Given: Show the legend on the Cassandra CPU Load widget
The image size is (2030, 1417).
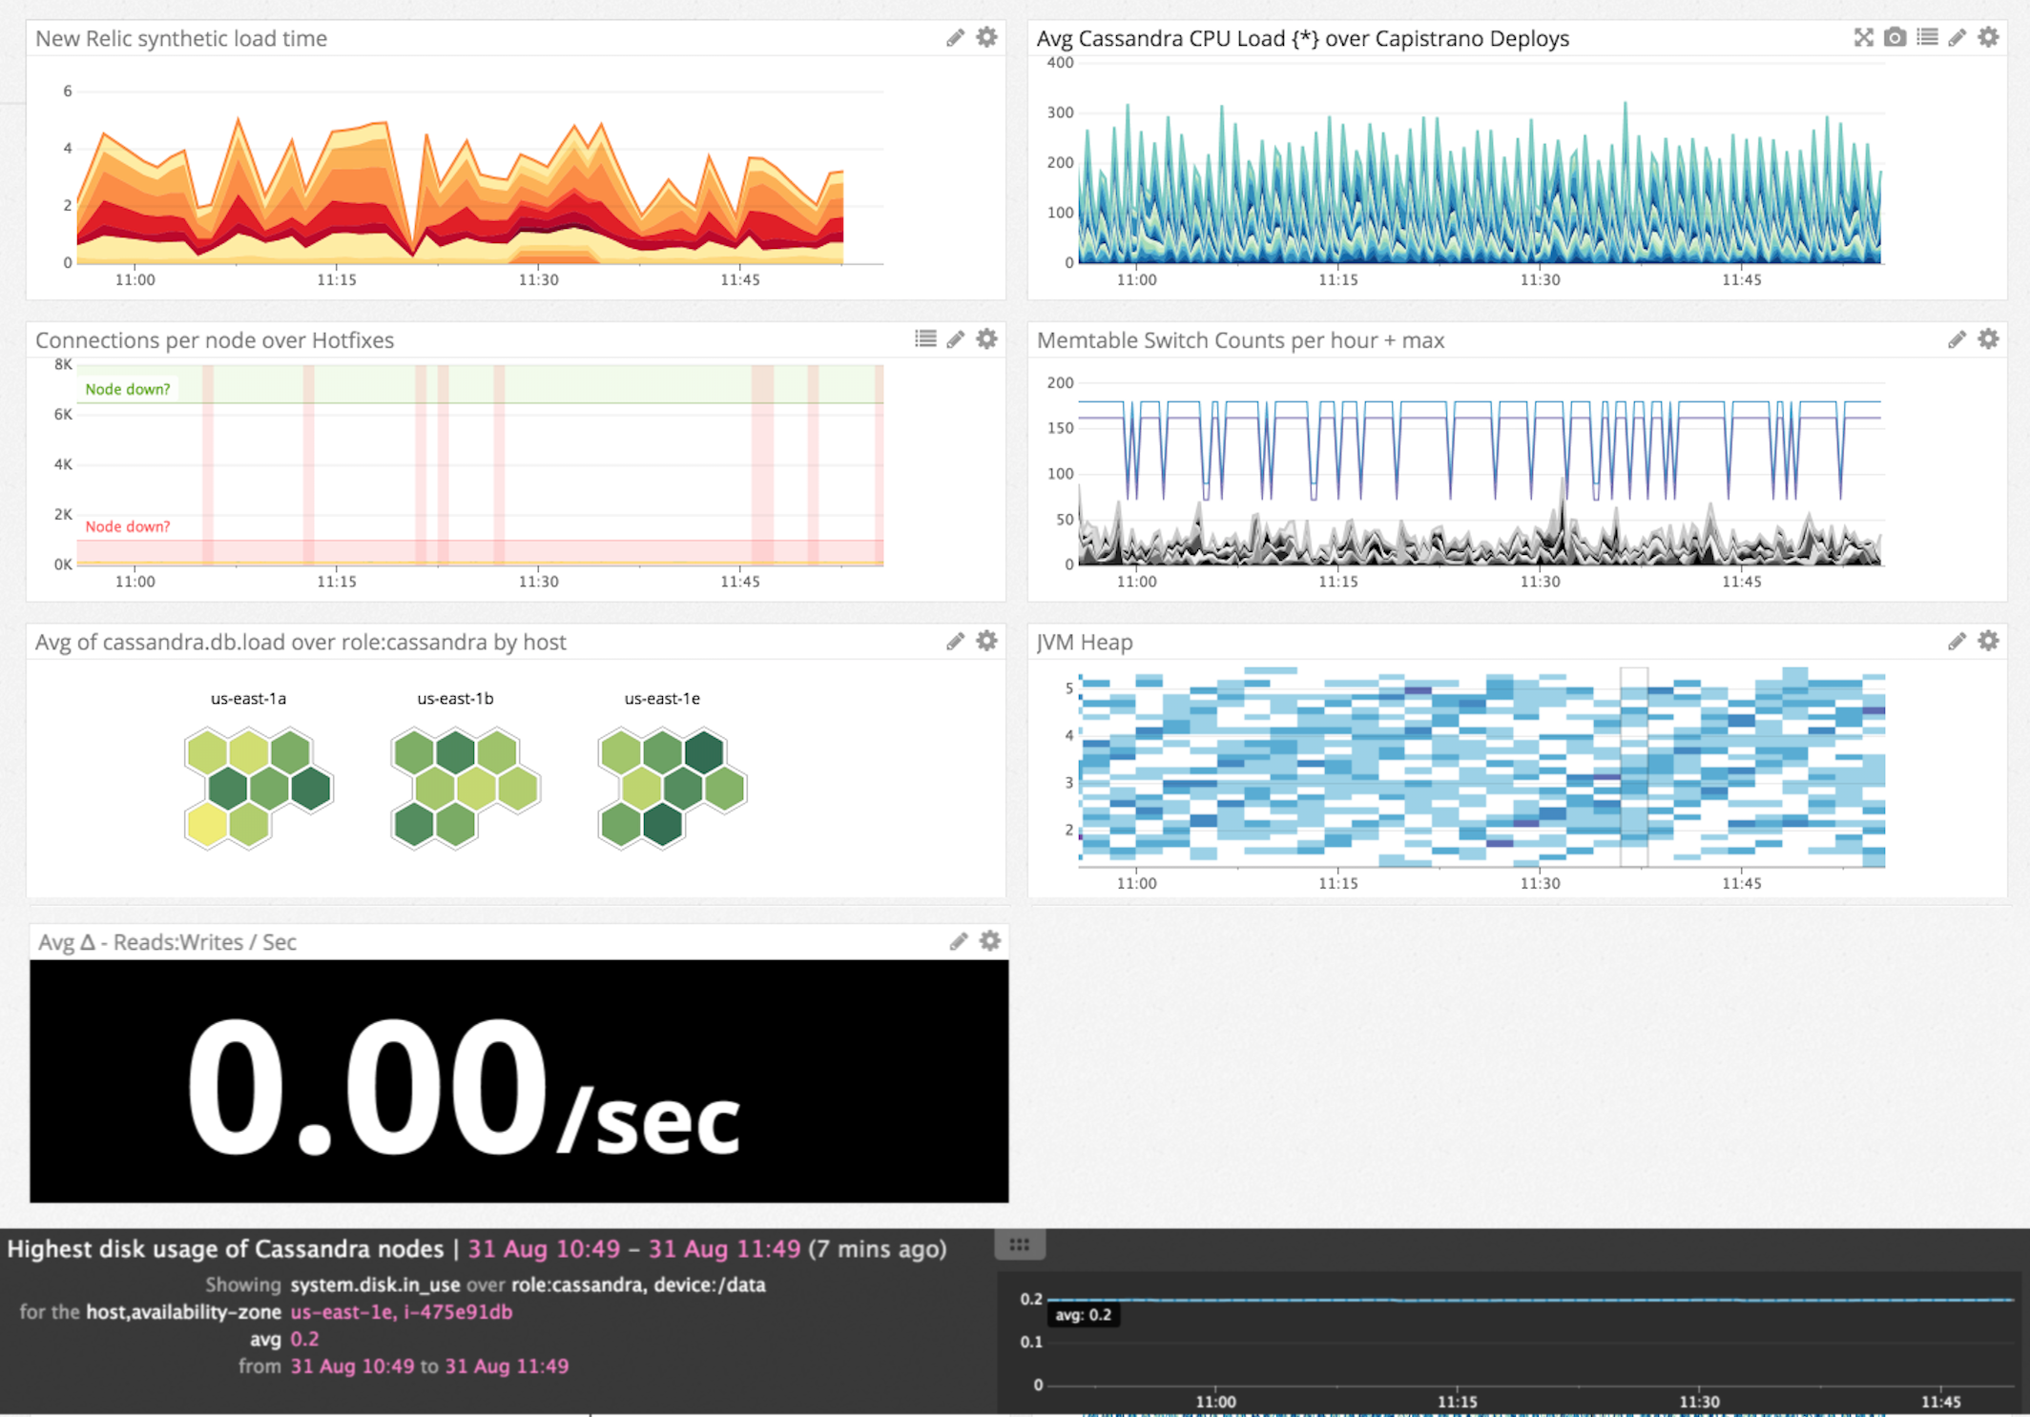Looking at the screenshot, I should coord(1928,38).
